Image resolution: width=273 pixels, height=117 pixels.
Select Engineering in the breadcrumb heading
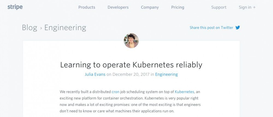65,27
